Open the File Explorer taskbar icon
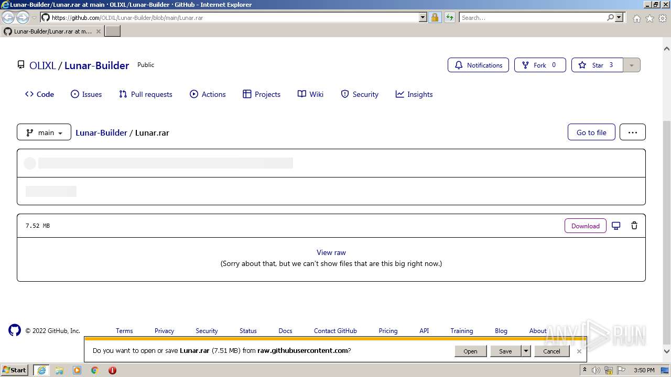This screenshot has height=377, width=671. point(59,370)
